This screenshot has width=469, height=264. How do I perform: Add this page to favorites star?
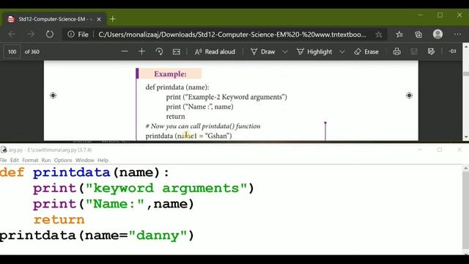[x=379, y=34]
